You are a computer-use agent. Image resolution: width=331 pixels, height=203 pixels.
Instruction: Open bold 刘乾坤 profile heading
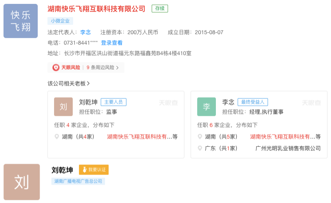click(x=62, y=170)
